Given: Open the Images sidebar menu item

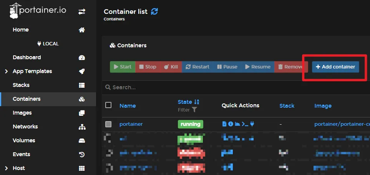Looking at the screenshot, I should click(22, 113).
